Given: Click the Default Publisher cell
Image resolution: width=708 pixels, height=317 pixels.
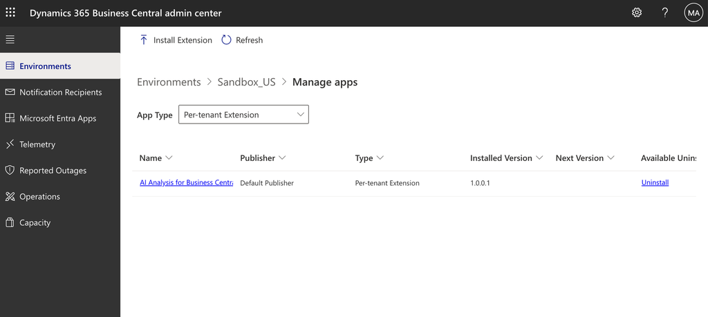Looking at the screenshot, I should pos(267,183).
